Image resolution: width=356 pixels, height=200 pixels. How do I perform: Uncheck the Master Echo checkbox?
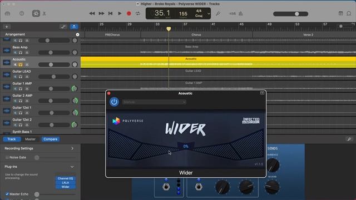[x=7, y=194]
